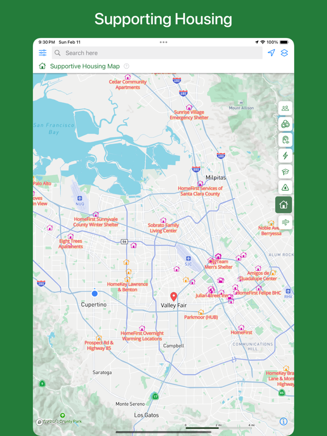This screenshot has height=436, width=327.
Task: Toggle the selected housing layer button
Action: pyautogui.click(x=284, y=205)
